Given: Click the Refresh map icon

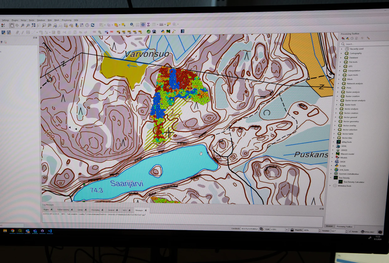Looking at the screenshot, I should click(93, 25).
